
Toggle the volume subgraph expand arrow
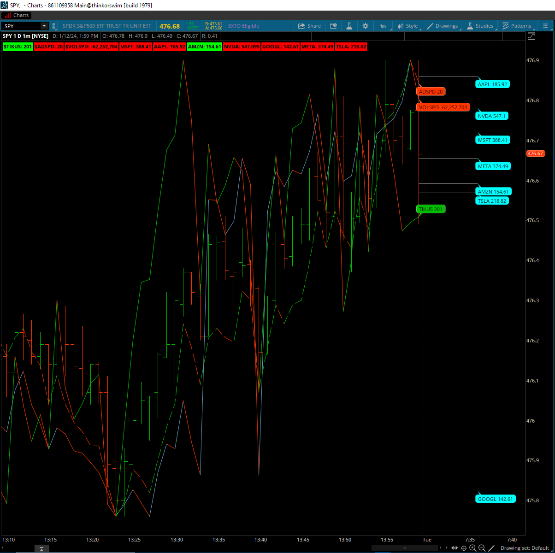point(41,549)
